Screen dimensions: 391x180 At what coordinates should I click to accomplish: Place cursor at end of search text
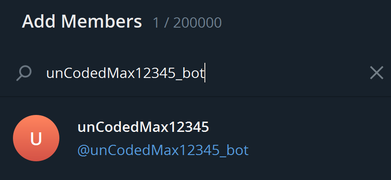point(204,74)
